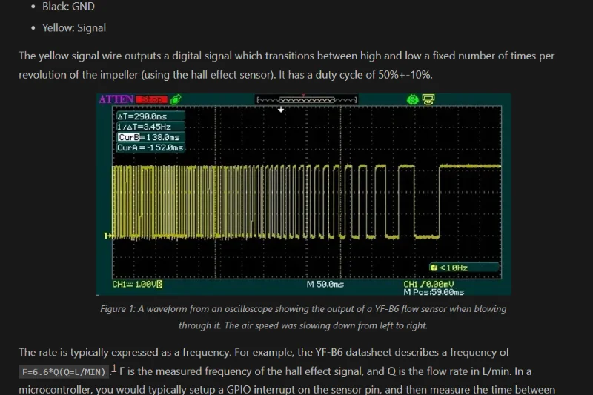Click the M Pos:59.00ms position label
593x395 pixels.
(x=434, y=292)
